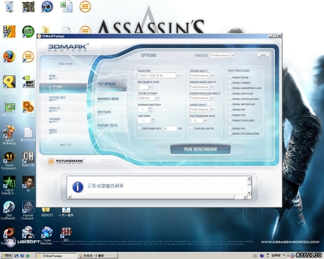Toggle the Fixed Frame Rate checkbox
This screenshot has width=324, height=259.
140,128
